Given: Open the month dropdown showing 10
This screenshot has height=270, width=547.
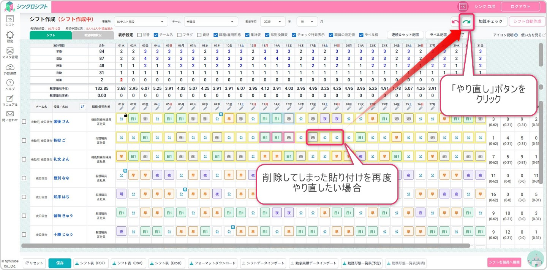Looking at the screenshot, I should [307, 22].
